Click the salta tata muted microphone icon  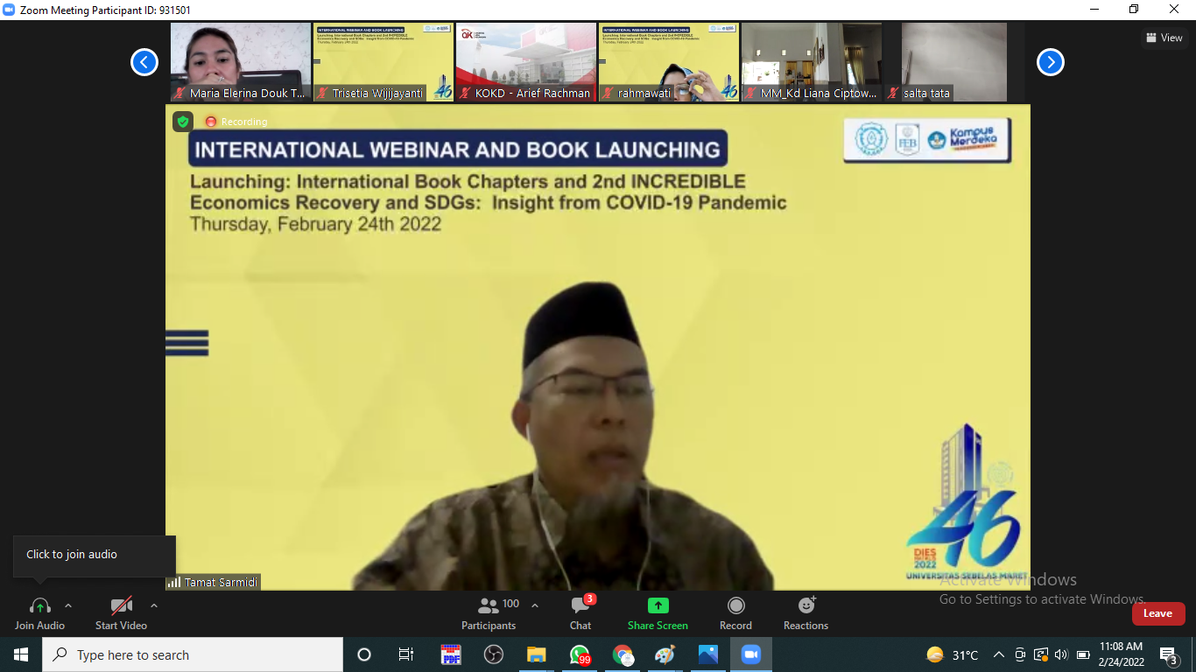coord(894,93)
